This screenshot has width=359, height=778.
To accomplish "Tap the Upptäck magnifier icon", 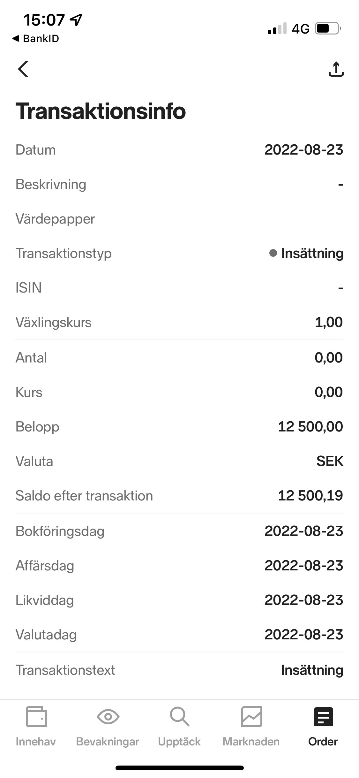I will 179,717.
